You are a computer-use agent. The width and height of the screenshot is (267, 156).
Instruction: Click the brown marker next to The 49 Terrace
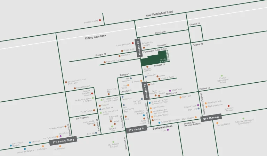tap(94, 110)
